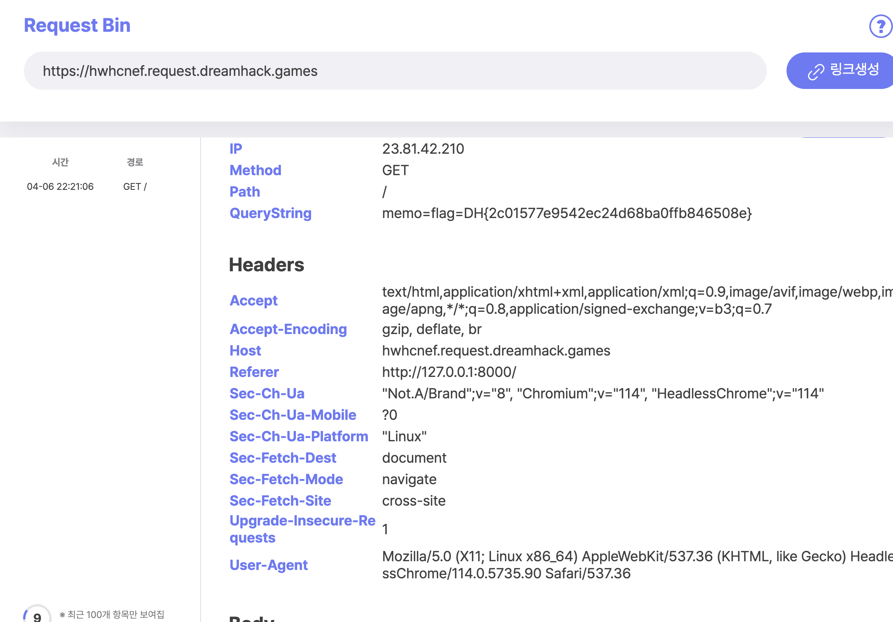Screen dimensions: 893x622
Task: Click the request bin URL field
Action: [395, 71]
